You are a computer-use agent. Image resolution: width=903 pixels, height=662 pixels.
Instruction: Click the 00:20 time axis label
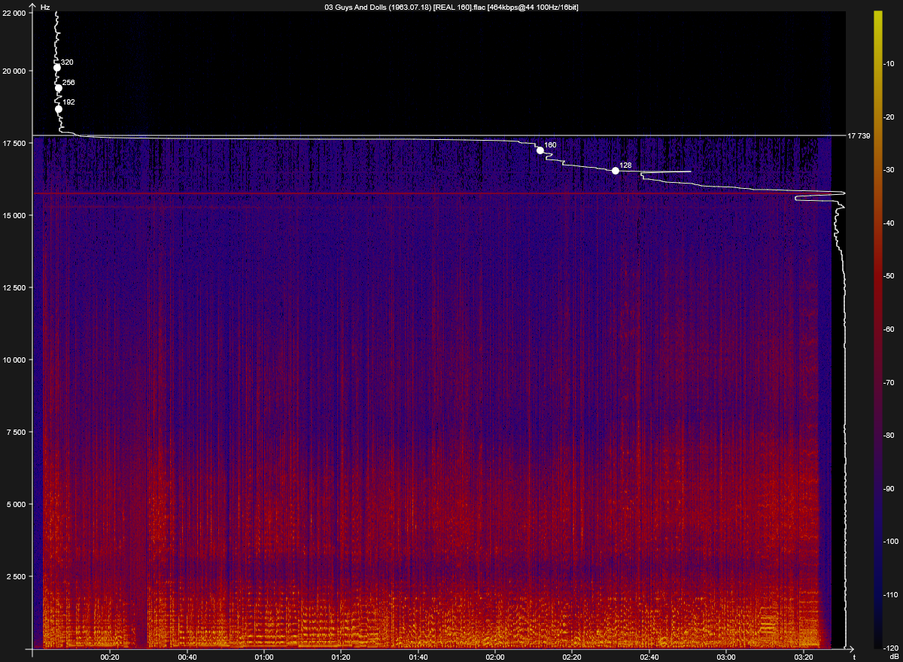click(x=111, y=657)
